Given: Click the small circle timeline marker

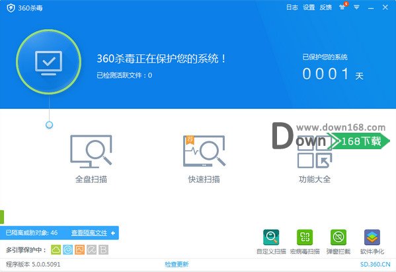Looking at the screenshot, I should click(x=49, y=125).
